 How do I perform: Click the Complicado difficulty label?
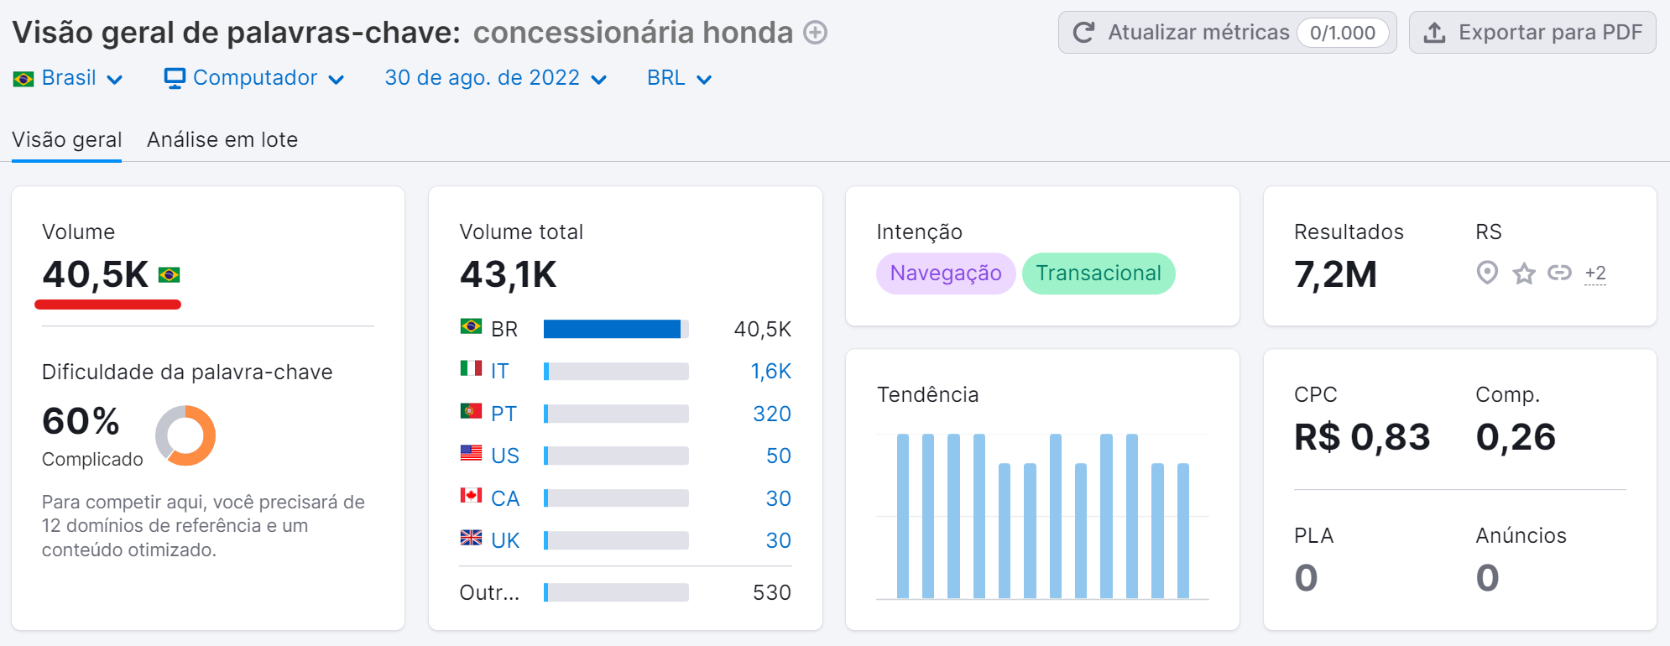click(92, 459)
